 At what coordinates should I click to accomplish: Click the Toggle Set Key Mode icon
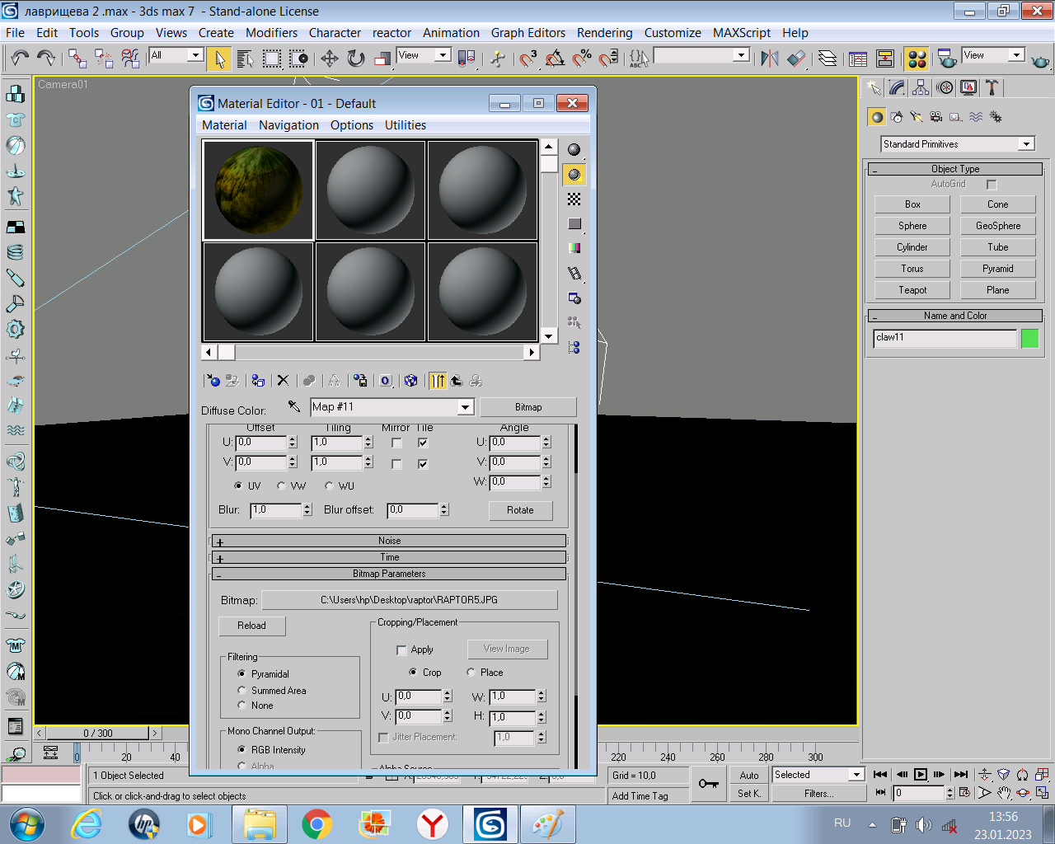pyautogui.click(x=708, y=784)
